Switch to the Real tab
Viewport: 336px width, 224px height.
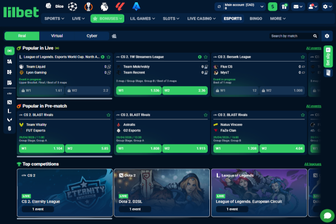(x=22, y=36)
